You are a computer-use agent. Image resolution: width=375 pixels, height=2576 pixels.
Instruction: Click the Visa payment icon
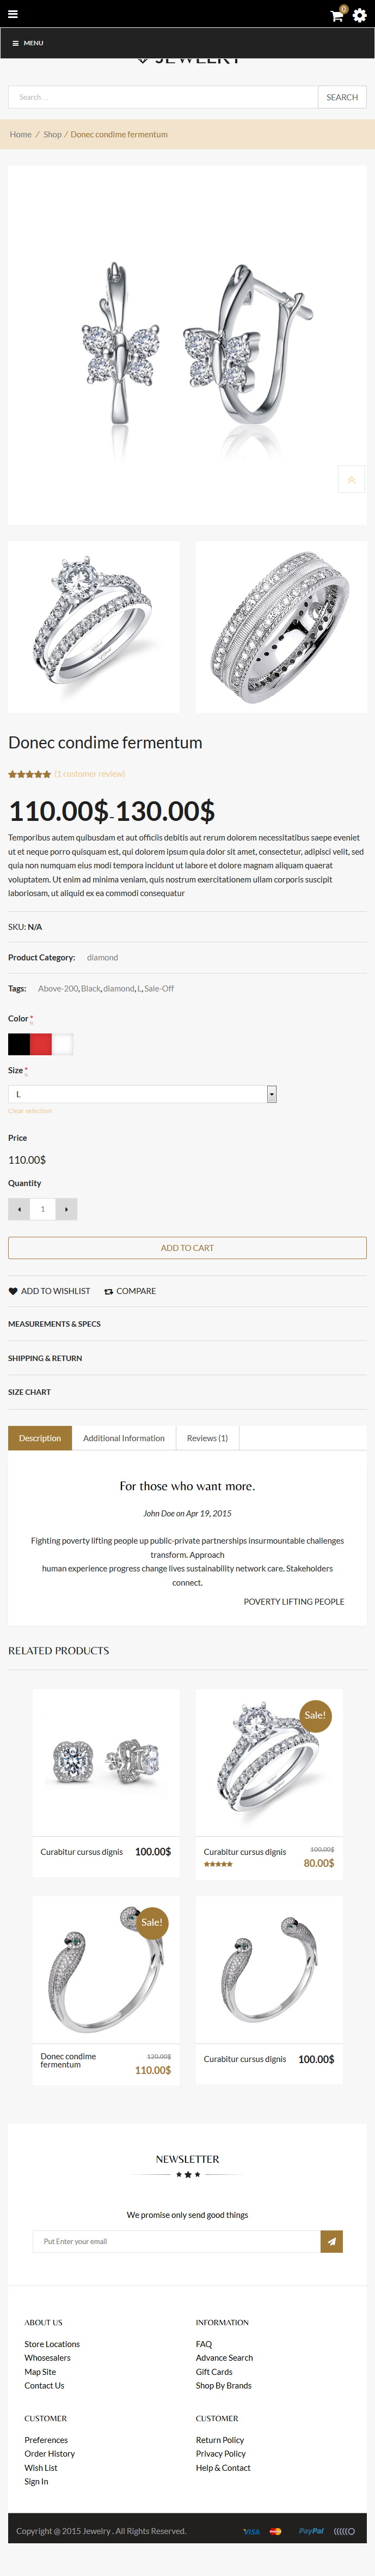click(251, 2532)
